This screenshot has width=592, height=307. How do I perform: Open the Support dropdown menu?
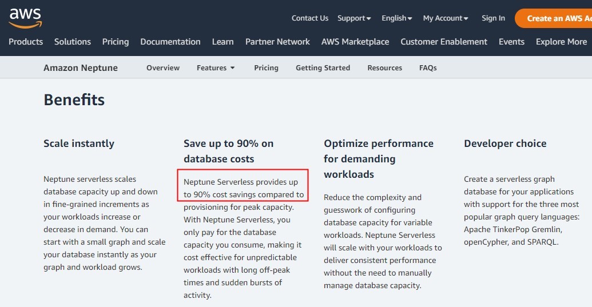[x=354, y=18]
